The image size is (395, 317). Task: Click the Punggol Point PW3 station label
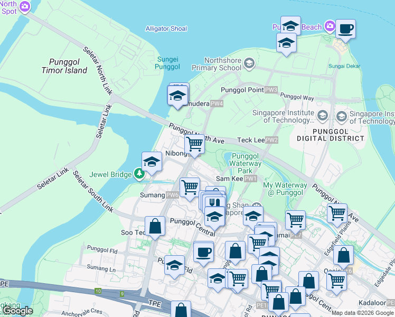click(249, 90)
